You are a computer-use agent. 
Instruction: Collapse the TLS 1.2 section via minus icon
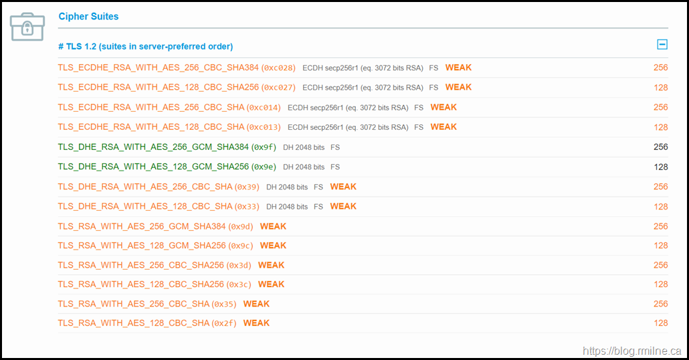click(662, 45)
